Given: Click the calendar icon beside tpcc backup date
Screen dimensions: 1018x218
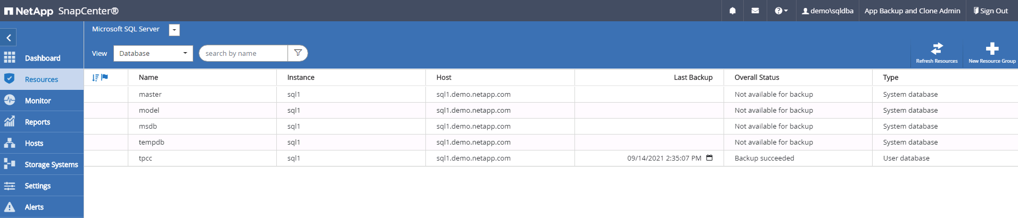Looking at the screenshot, I should coord(709,158).
